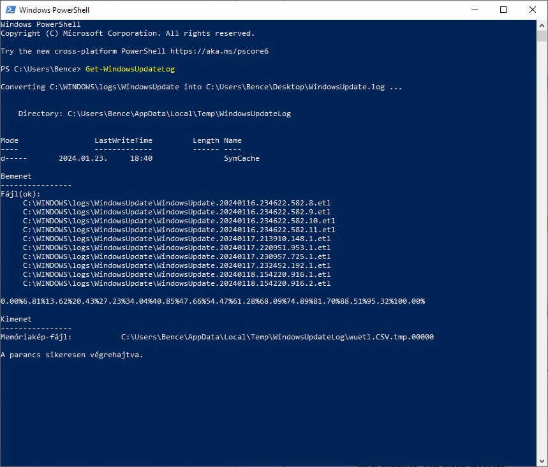
Task: Close the Windows PowerShell window
Action: tap(532, 10)
